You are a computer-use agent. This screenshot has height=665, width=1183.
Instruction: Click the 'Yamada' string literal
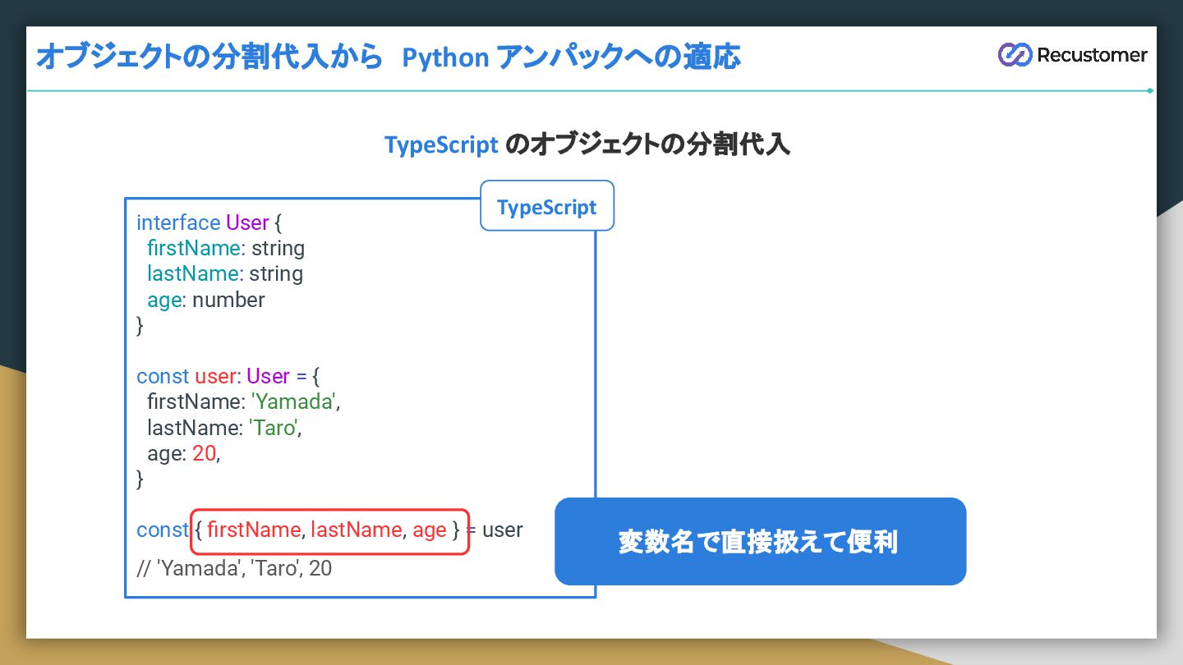(294, 401)
